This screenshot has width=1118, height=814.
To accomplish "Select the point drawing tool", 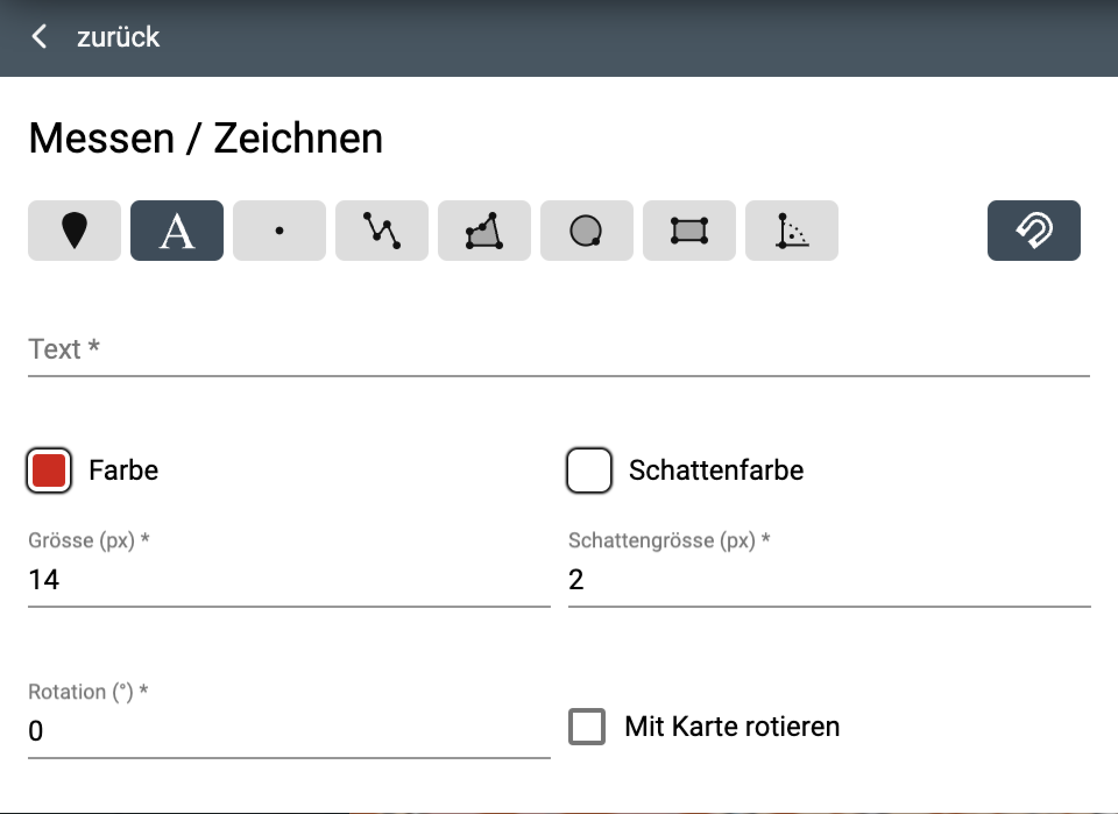I will (x=279, y=231).
